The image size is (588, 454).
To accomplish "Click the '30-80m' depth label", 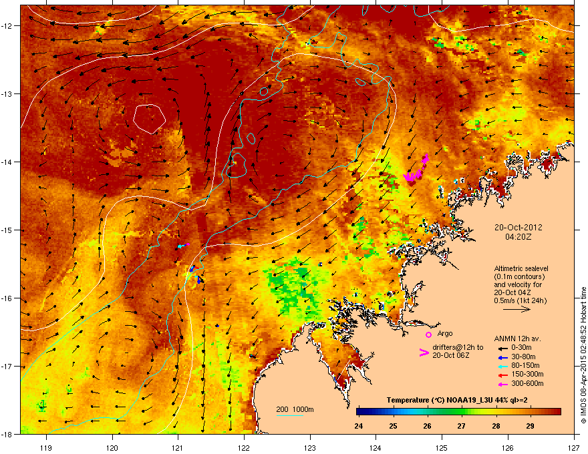I will tap(523, 357).
